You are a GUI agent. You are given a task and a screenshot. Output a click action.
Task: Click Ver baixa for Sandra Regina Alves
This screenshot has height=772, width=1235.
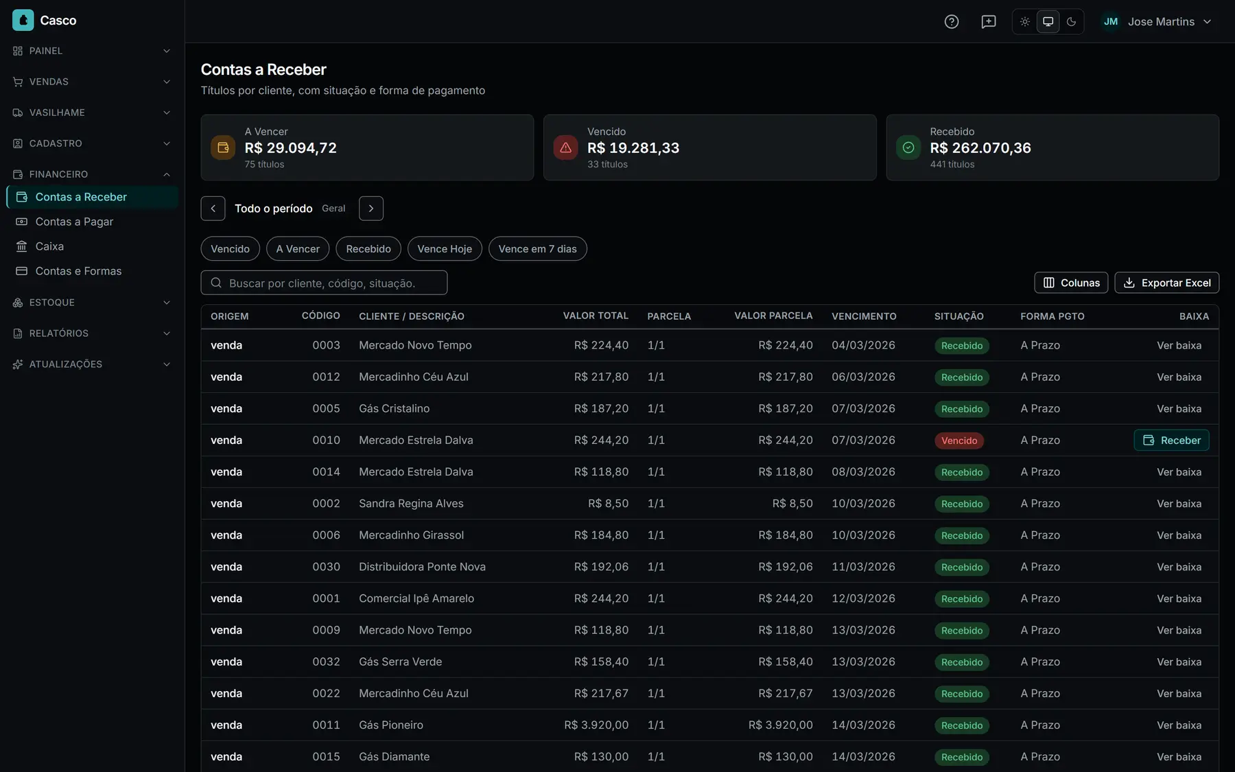click(1179, 504)
